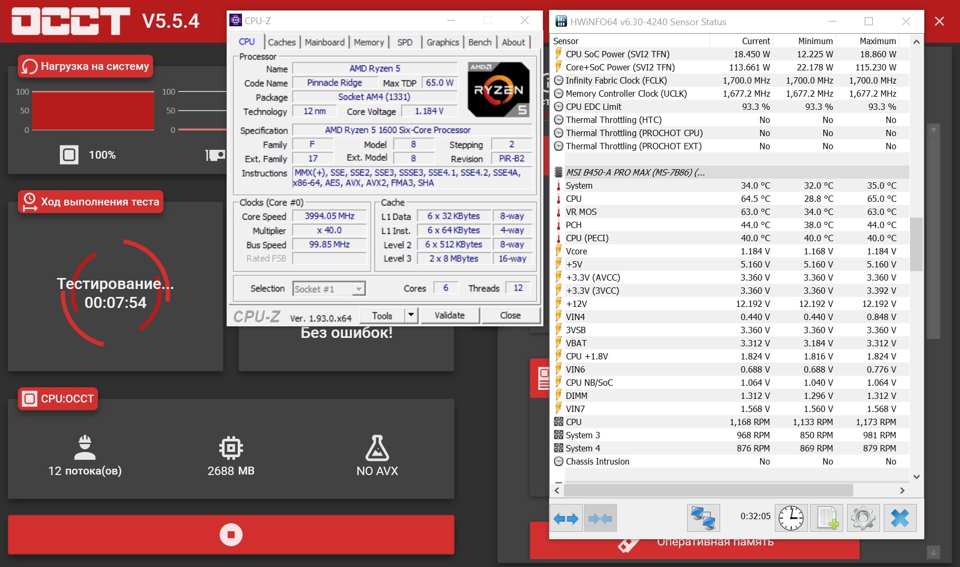Click the Code Name field Pinnacle Ridge
The height and width of the screenshot is (567, 960).
coord(335,83)
